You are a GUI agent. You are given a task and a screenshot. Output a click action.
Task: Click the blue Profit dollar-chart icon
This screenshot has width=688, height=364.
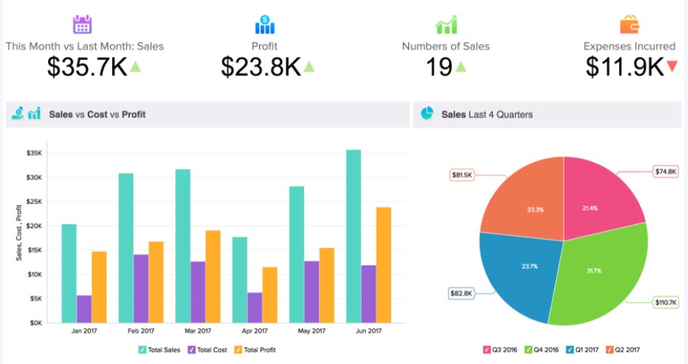(265, 24)
